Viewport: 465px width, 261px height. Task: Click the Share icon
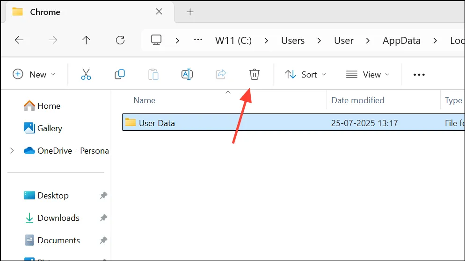pos(221,74)
